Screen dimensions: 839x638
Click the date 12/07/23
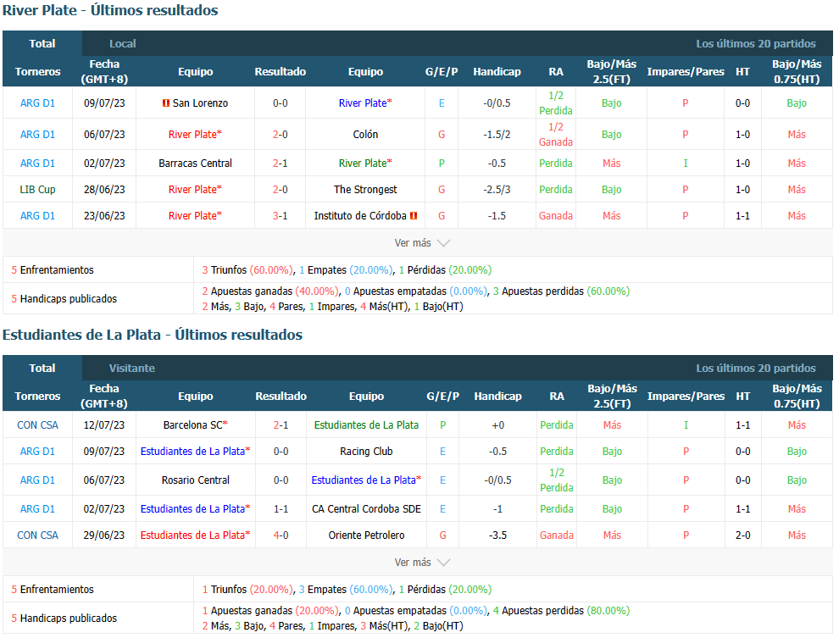click(104, 425)
